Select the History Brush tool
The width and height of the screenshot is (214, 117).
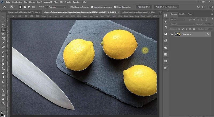click(x=3, y=60)
